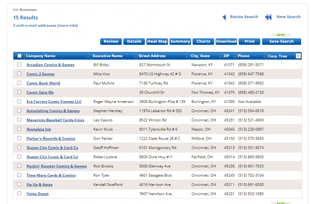Check the box for Time Warp Cards & Comics
This screenshot has width=311, height=204.
pyautogui.click(x=19, y=175)
